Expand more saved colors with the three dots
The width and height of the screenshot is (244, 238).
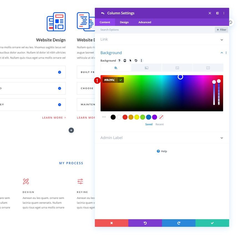pyautogui.click(x=104, y=117)
